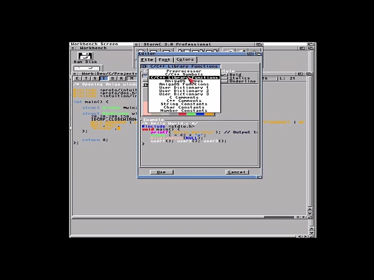This screenshot has width=374, height=280.
Task: Open the Ram Disk icon on Workbench
Action: point(85,57)
